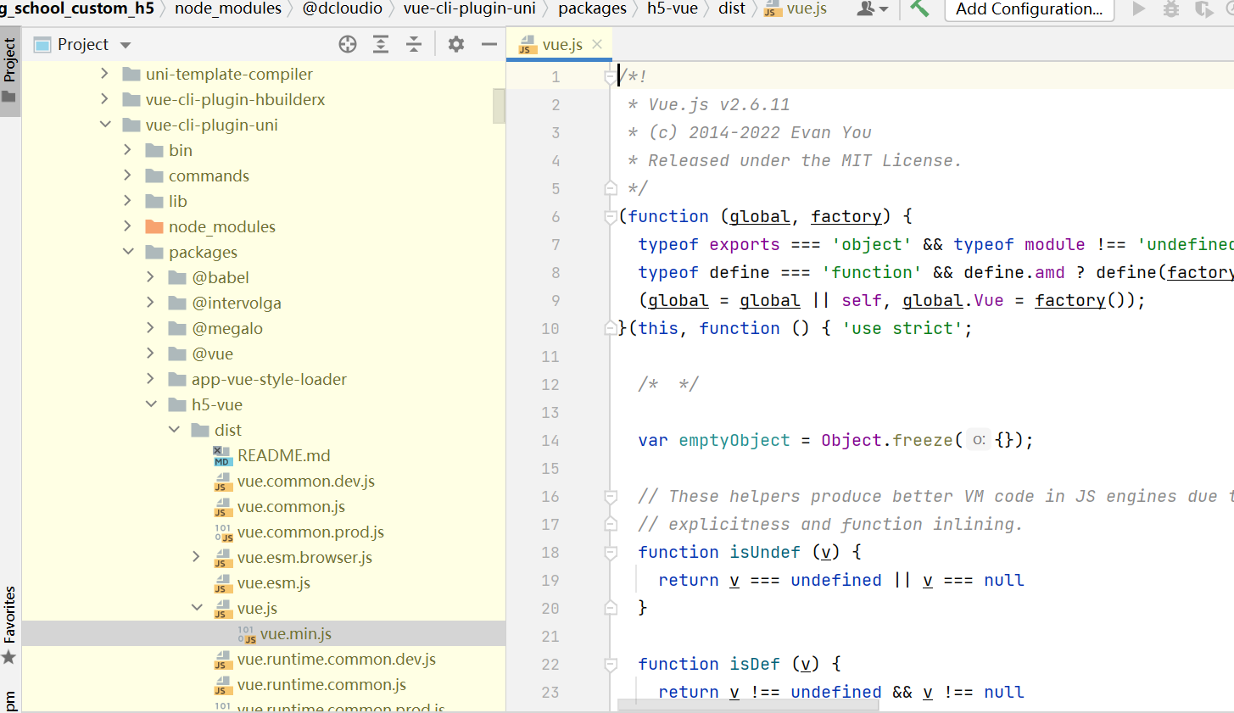Image resolution: width=1234 pixels, height=713 pixels.
Task: Click line number 14 in the gutter
Action: tap(550, 441)
